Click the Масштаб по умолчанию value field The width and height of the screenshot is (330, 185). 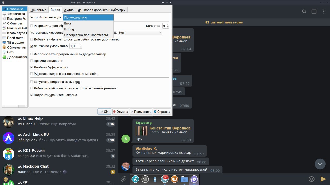[x=74, y=46]
